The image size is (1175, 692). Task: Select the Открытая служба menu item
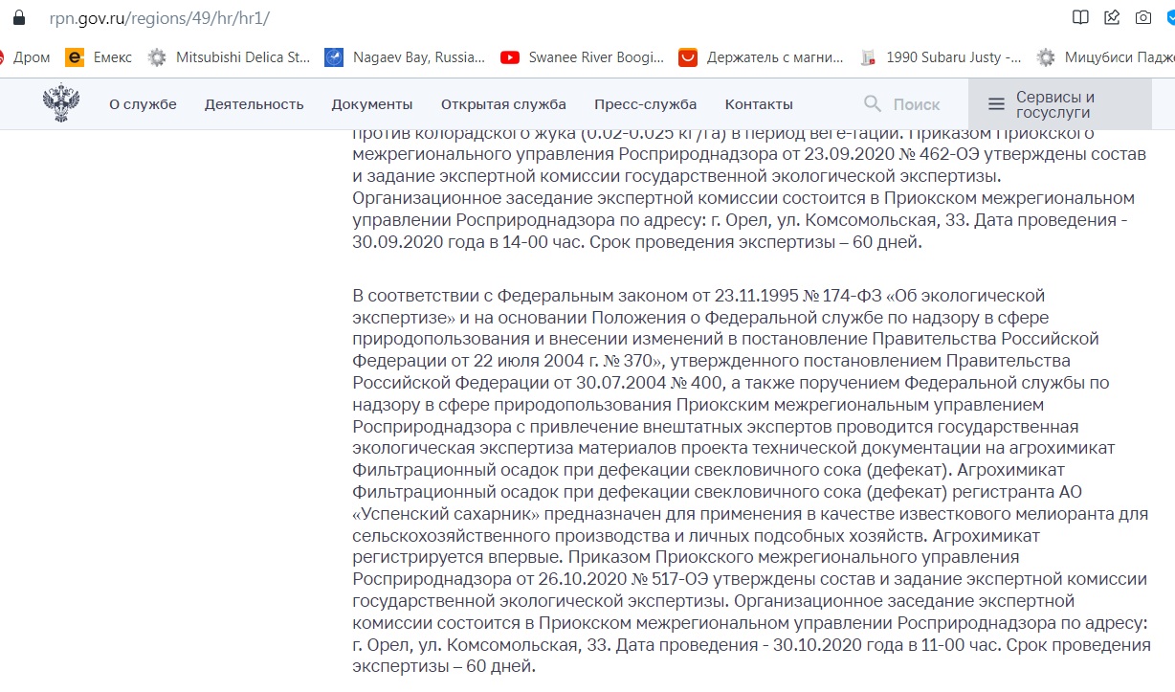coord(503,104)
